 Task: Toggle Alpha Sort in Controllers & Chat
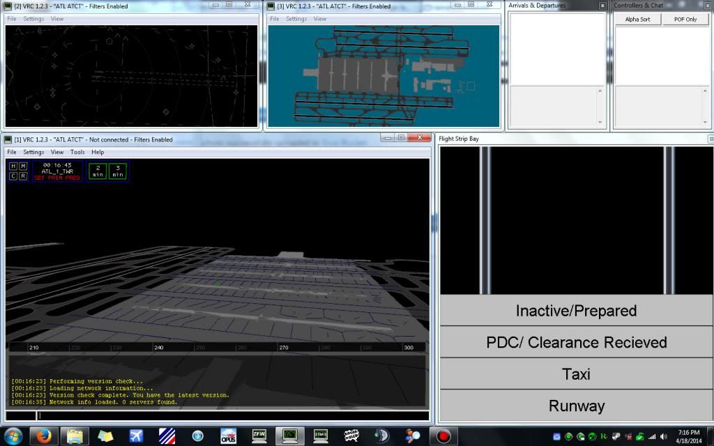(637, 19)
